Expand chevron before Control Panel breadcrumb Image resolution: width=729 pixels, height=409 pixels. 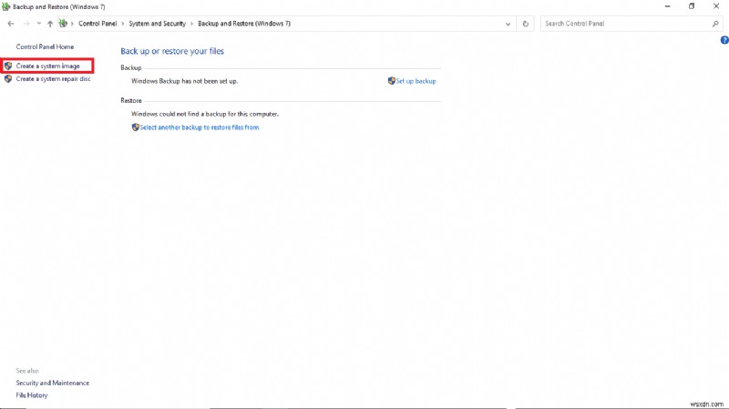pos(72,24)
